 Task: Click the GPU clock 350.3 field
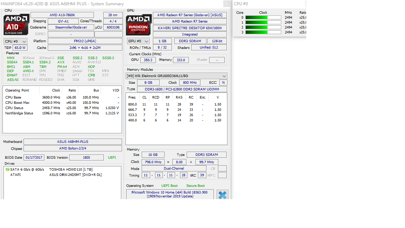click(x=148, y=60)
